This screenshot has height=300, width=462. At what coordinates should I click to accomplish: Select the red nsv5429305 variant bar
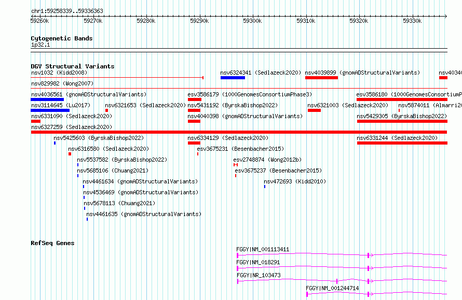(402, 121)
